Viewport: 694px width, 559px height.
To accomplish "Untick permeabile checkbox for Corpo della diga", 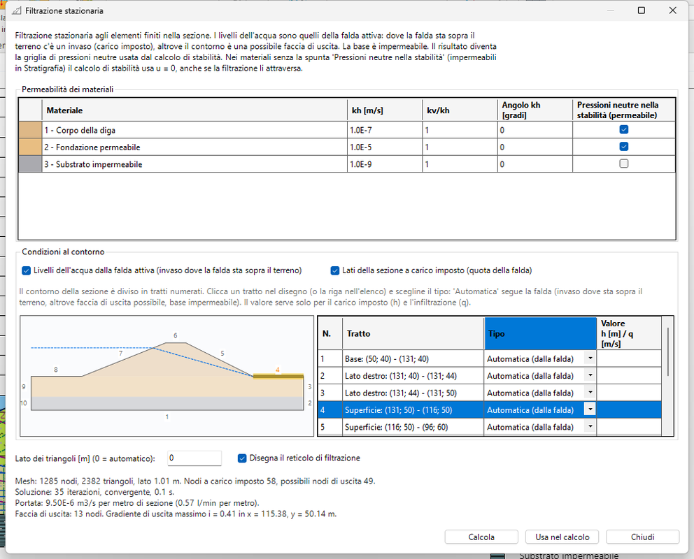I will (623, 129).
